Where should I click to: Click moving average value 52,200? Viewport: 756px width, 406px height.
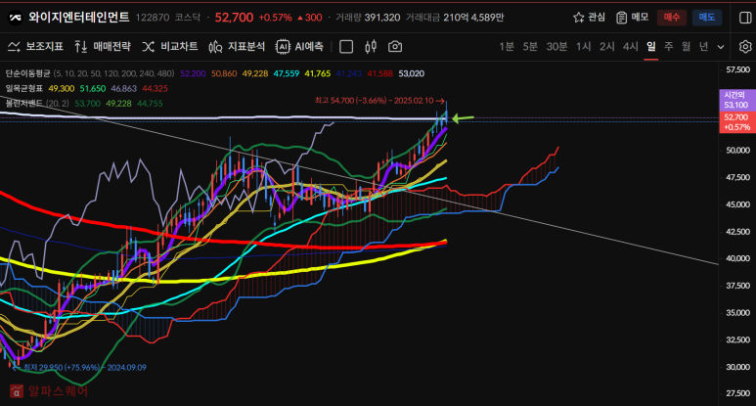coord(193,73)
